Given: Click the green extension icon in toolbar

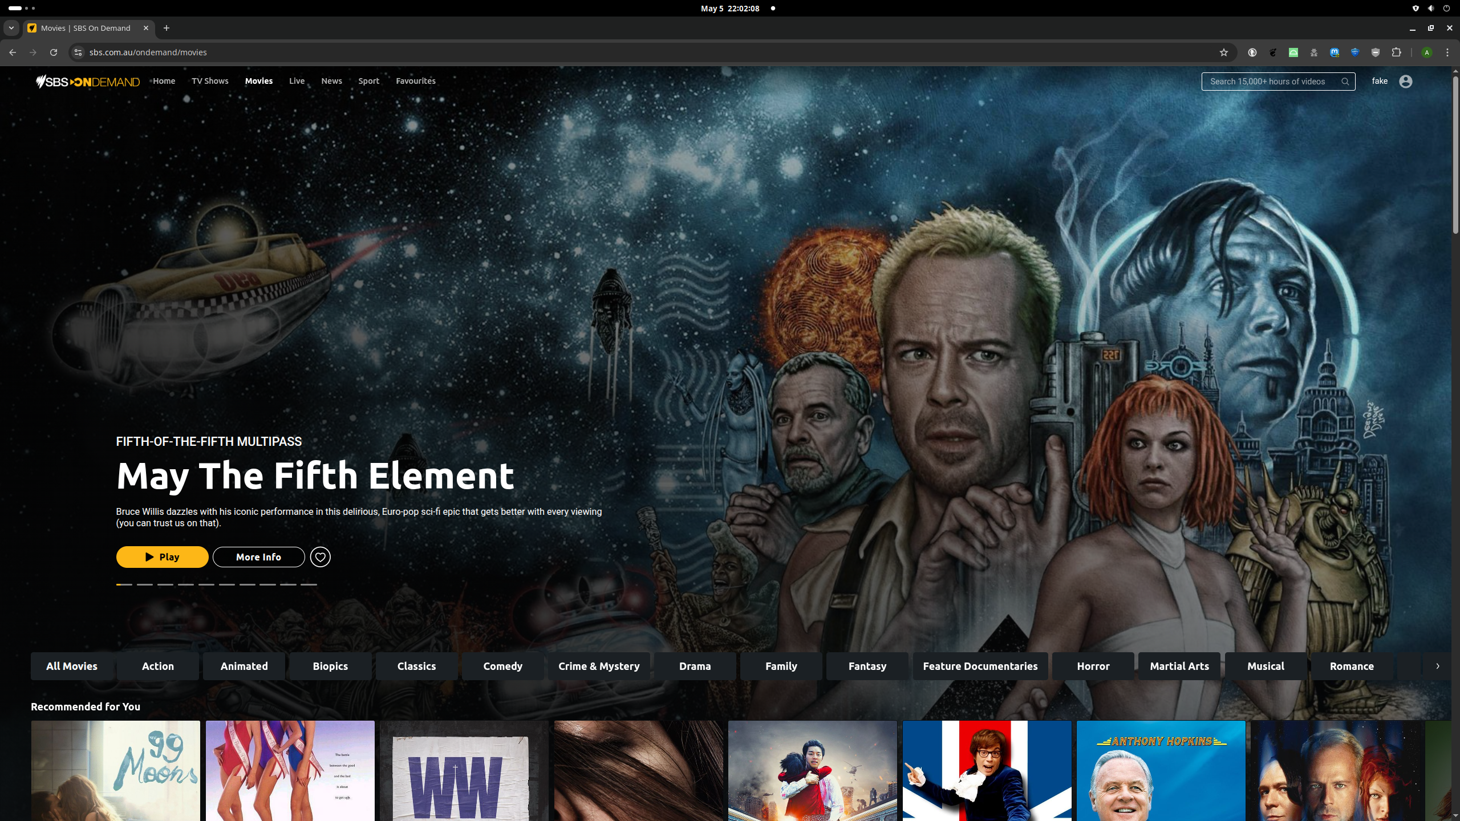Looking at the screenshot, I should [x=1293, y=52].
